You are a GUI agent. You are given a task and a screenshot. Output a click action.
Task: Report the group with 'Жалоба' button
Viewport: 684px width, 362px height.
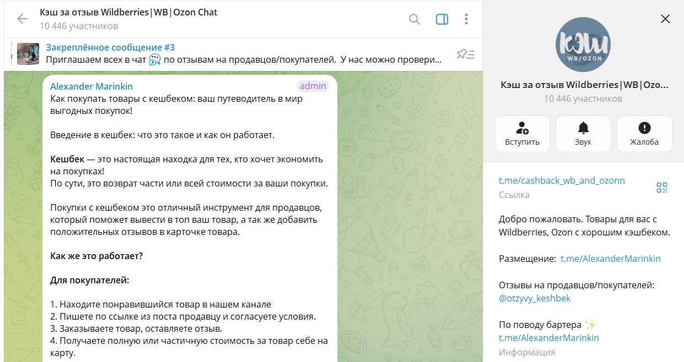[x=644, y=134]
